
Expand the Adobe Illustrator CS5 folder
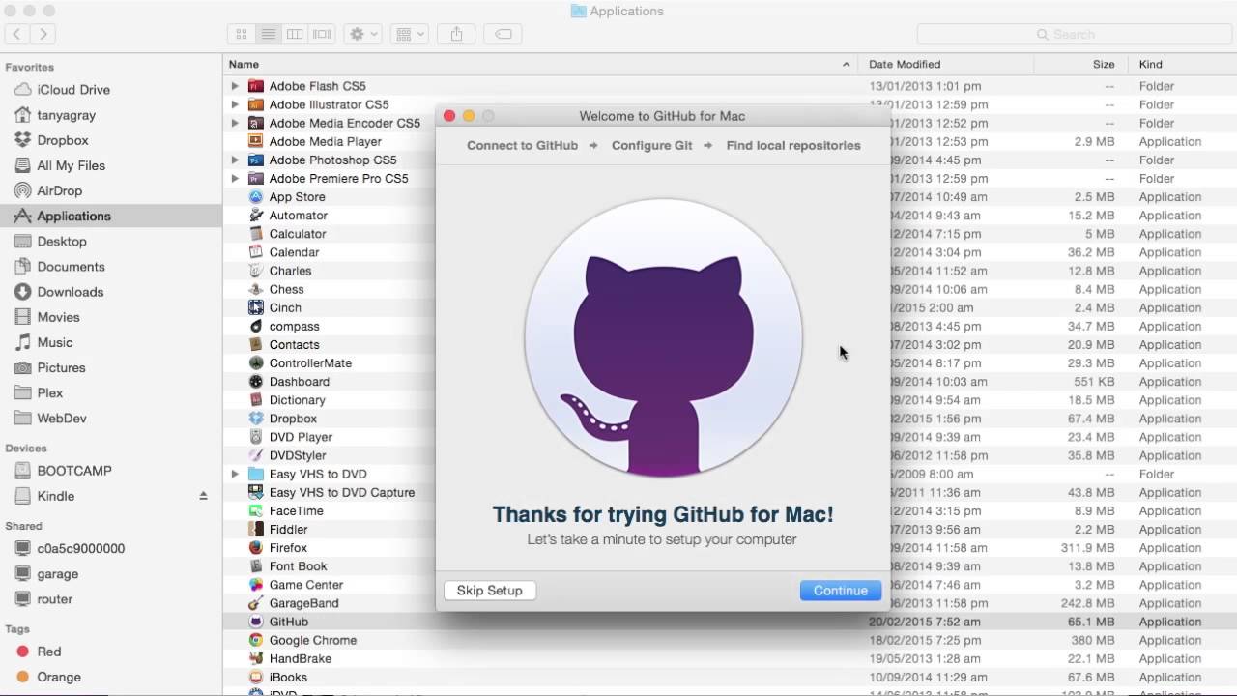[x=235, y=104]
